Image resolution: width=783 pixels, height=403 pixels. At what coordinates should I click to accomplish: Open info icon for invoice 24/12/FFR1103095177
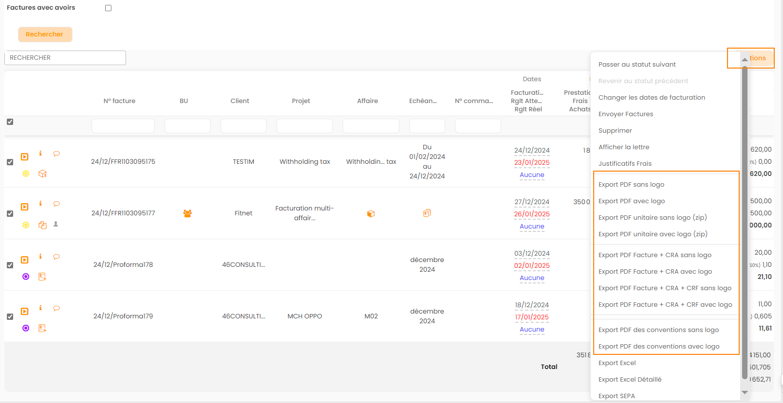point(40,204)
